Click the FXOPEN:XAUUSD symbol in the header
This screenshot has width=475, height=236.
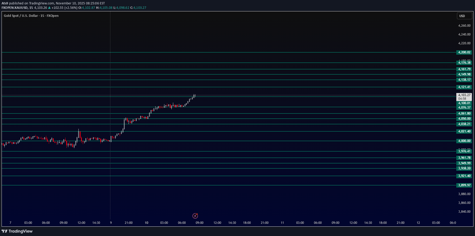click(x=15, y=8)
